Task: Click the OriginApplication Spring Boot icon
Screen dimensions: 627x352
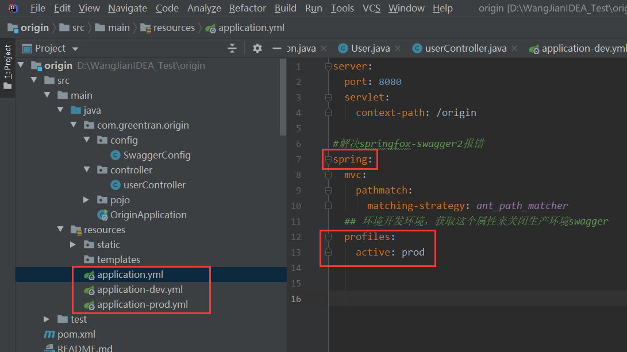Action: (103, 215)
